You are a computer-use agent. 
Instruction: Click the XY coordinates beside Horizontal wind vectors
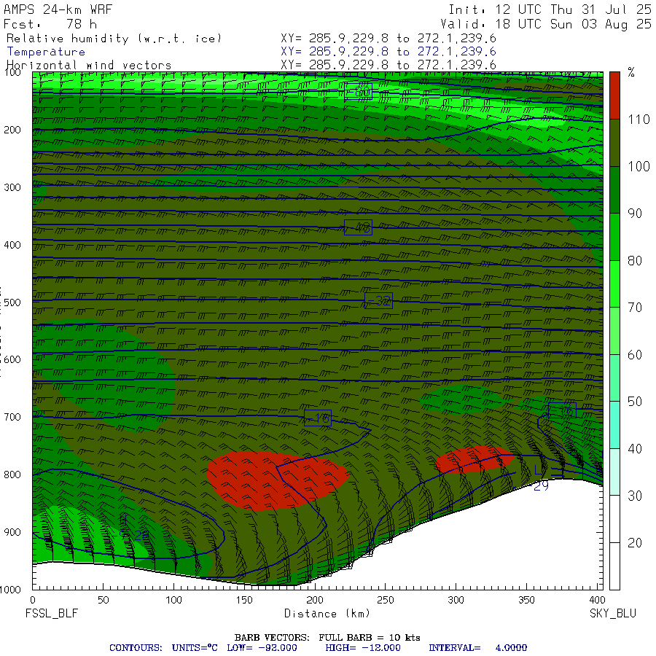(x=388, y=65)
